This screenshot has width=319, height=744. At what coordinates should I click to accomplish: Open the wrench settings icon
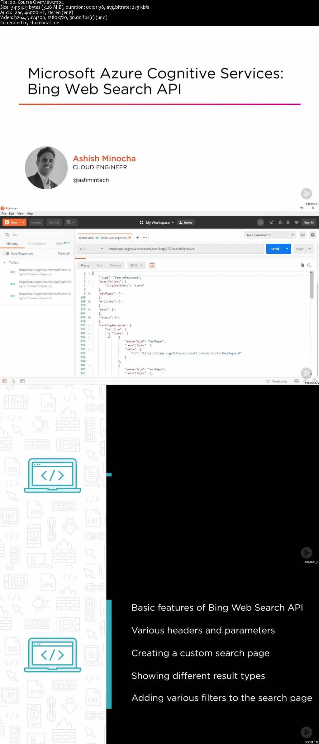click(x=280, y=222)
